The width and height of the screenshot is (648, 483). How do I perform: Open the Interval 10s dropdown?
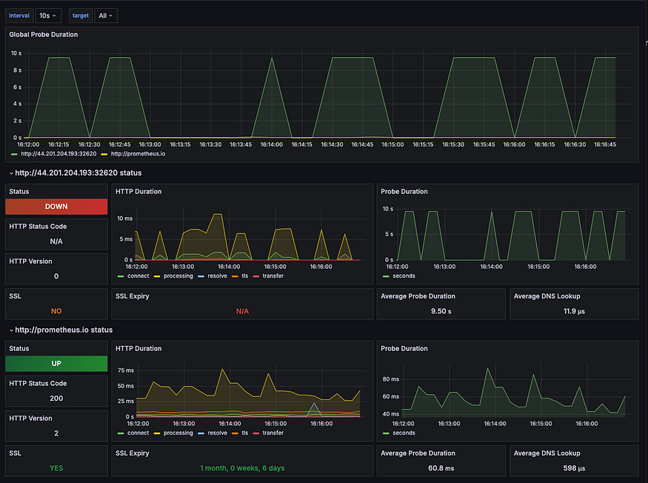(48, 16)
